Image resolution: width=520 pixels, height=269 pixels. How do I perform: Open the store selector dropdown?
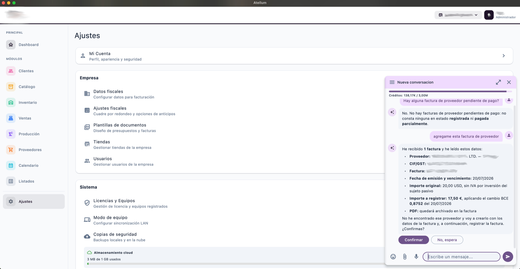458,15
